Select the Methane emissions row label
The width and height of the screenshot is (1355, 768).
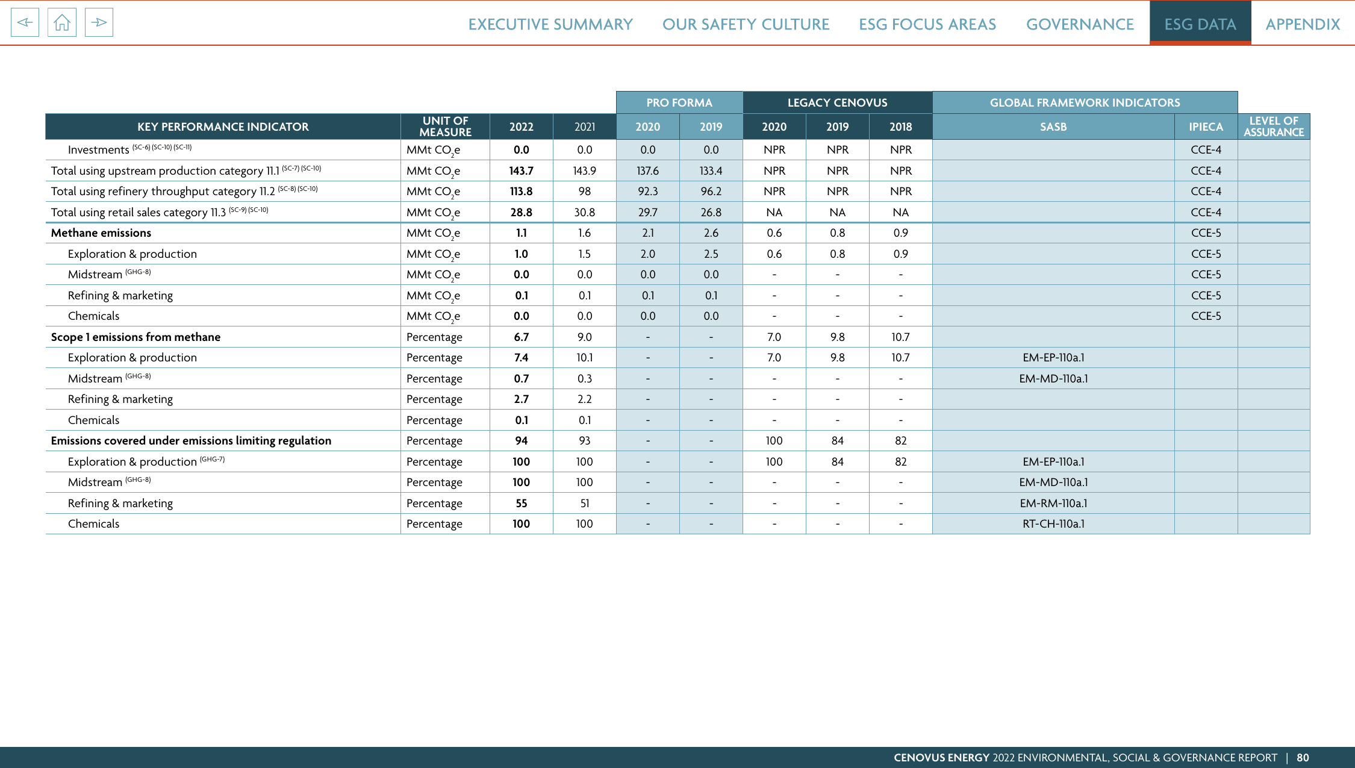click(101, 233)
